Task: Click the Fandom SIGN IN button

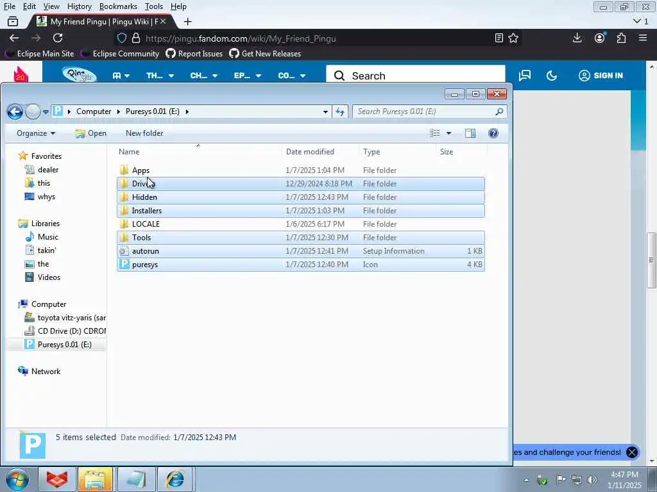Action: click(x=601, y=76)
